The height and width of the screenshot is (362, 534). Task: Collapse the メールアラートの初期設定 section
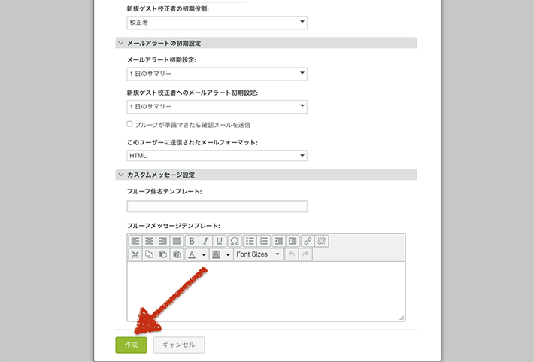coord(121,44)
